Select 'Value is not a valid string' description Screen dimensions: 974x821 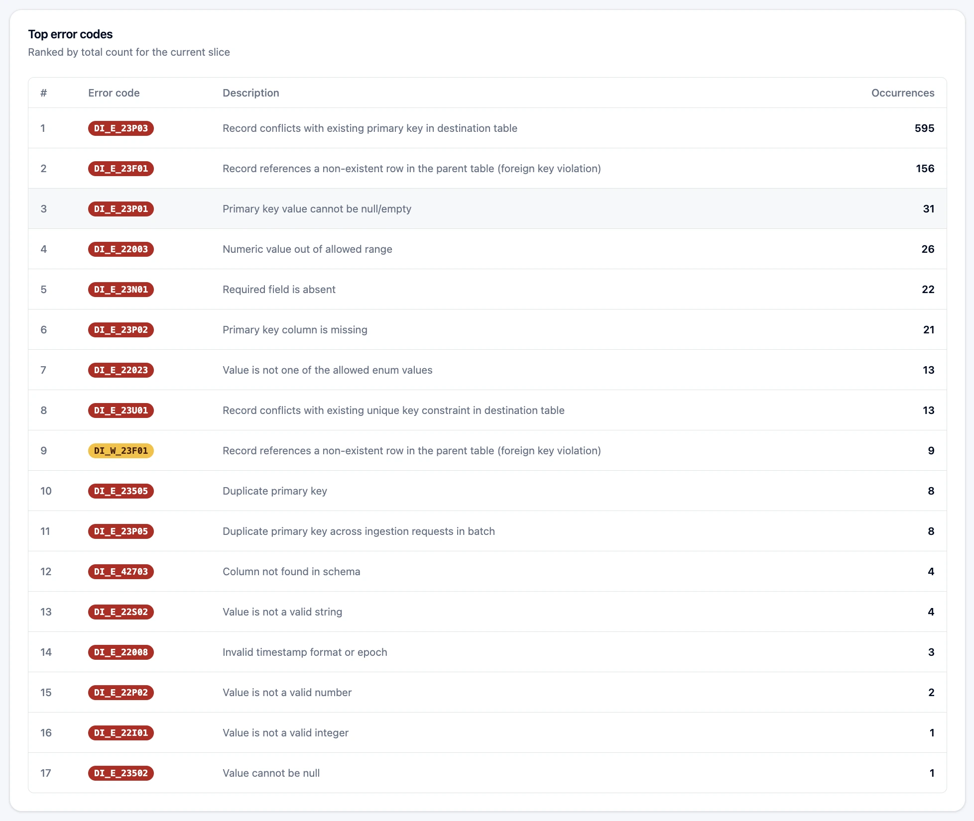tap(282, 612)
